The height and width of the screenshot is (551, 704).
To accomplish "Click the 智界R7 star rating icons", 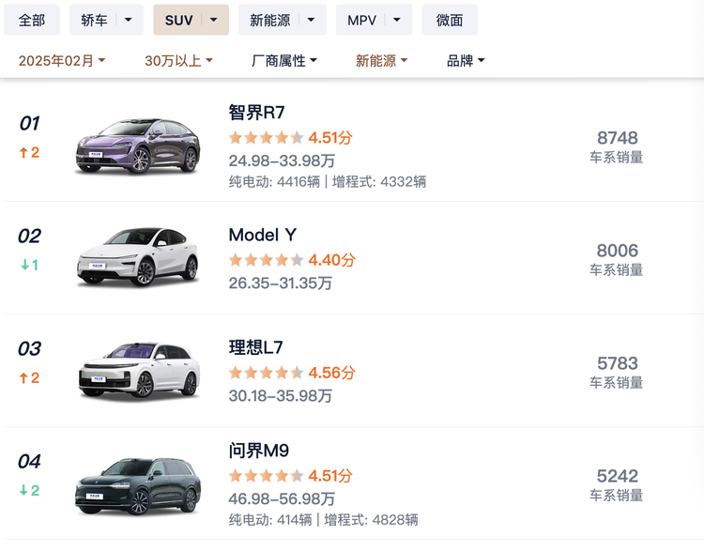I will (266, 138).
